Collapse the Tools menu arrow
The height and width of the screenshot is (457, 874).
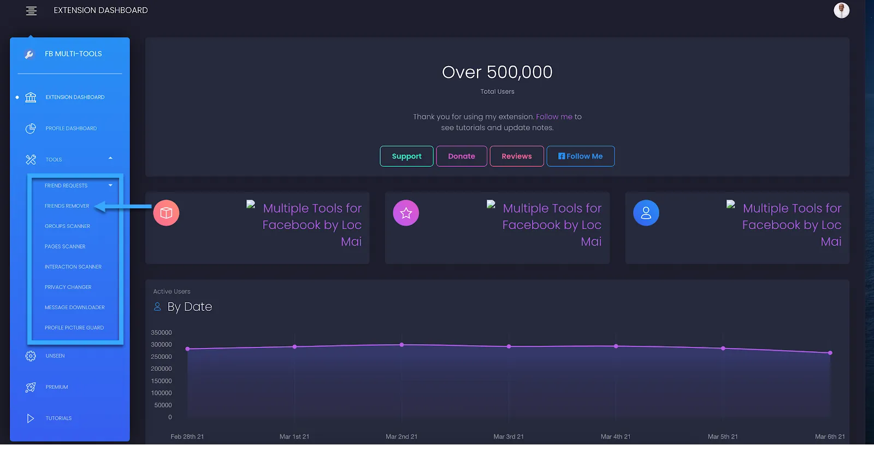110,159
